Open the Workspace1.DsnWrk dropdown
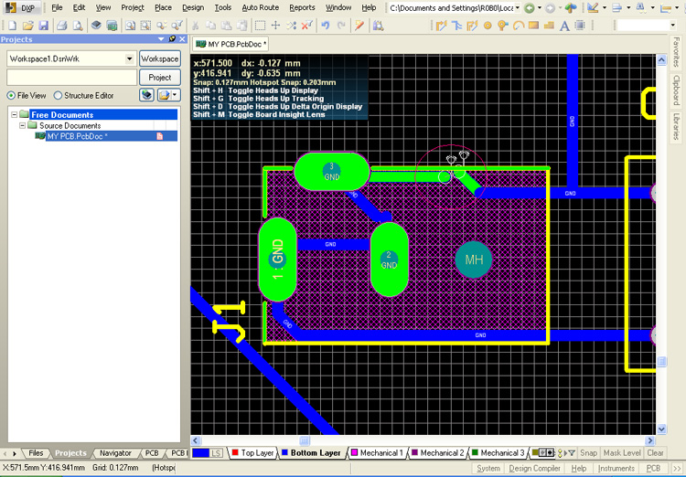 (130, 58)
